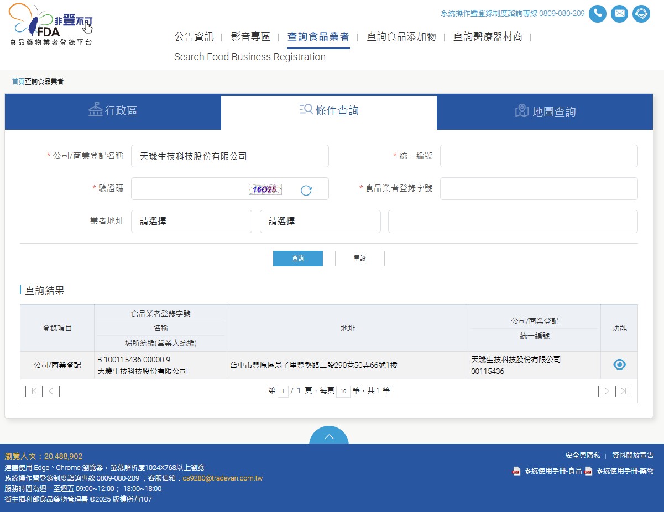
Task: Click the 統一編號 input field
Action: [x=538, y=156]
